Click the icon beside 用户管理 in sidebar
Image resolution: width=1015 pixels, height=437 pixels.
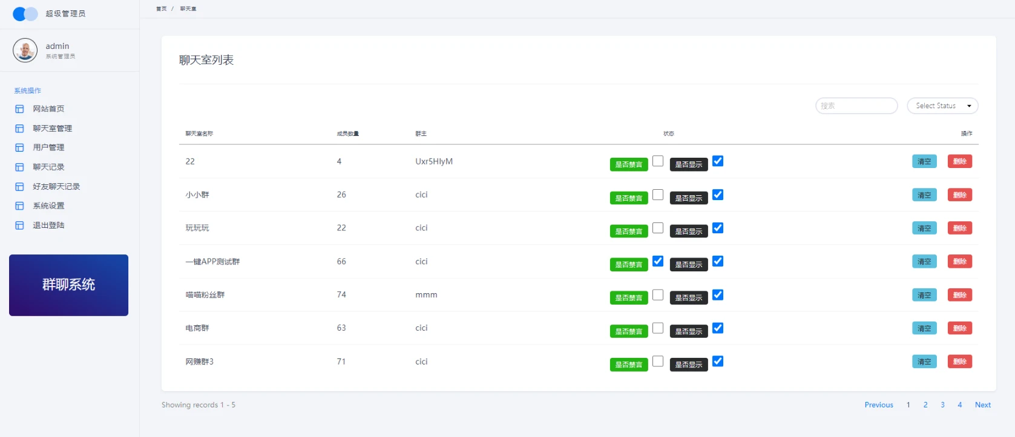[19, 147]
